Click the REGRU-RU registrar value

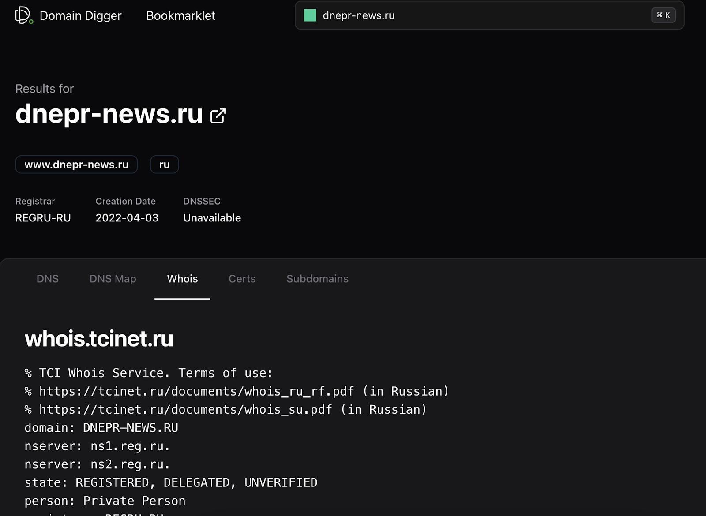coord(43,218)
